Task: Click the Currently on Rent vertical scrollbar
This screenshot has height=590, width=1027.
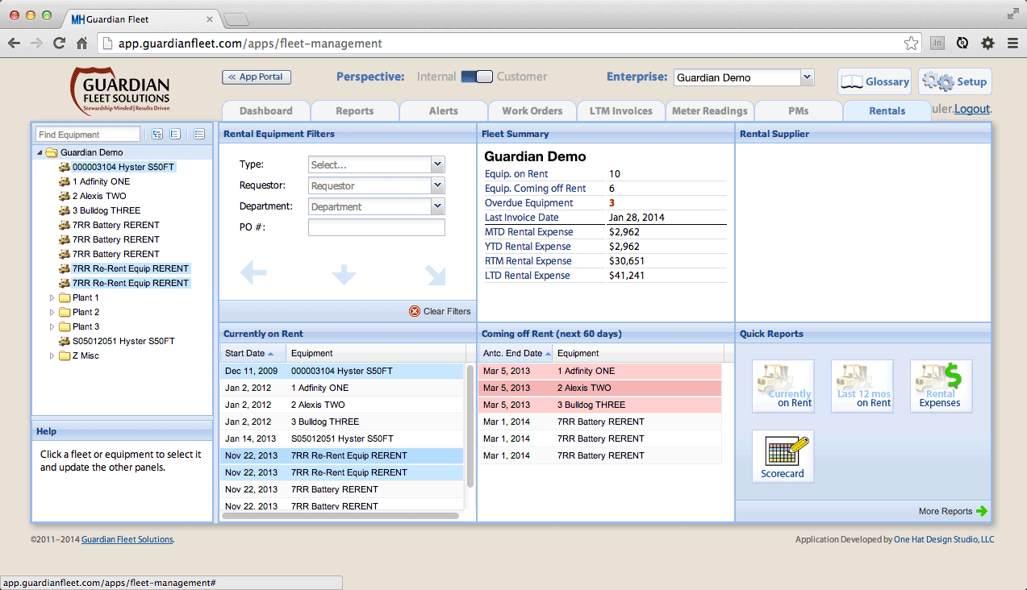Action: (470, 426)
